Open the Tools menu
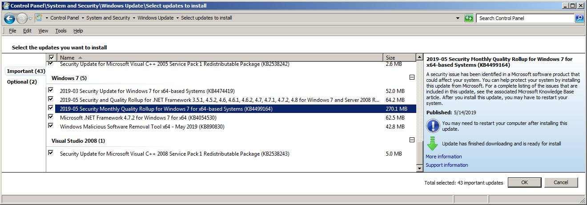This screenshot has height=205, width=587. coord(61,31)
